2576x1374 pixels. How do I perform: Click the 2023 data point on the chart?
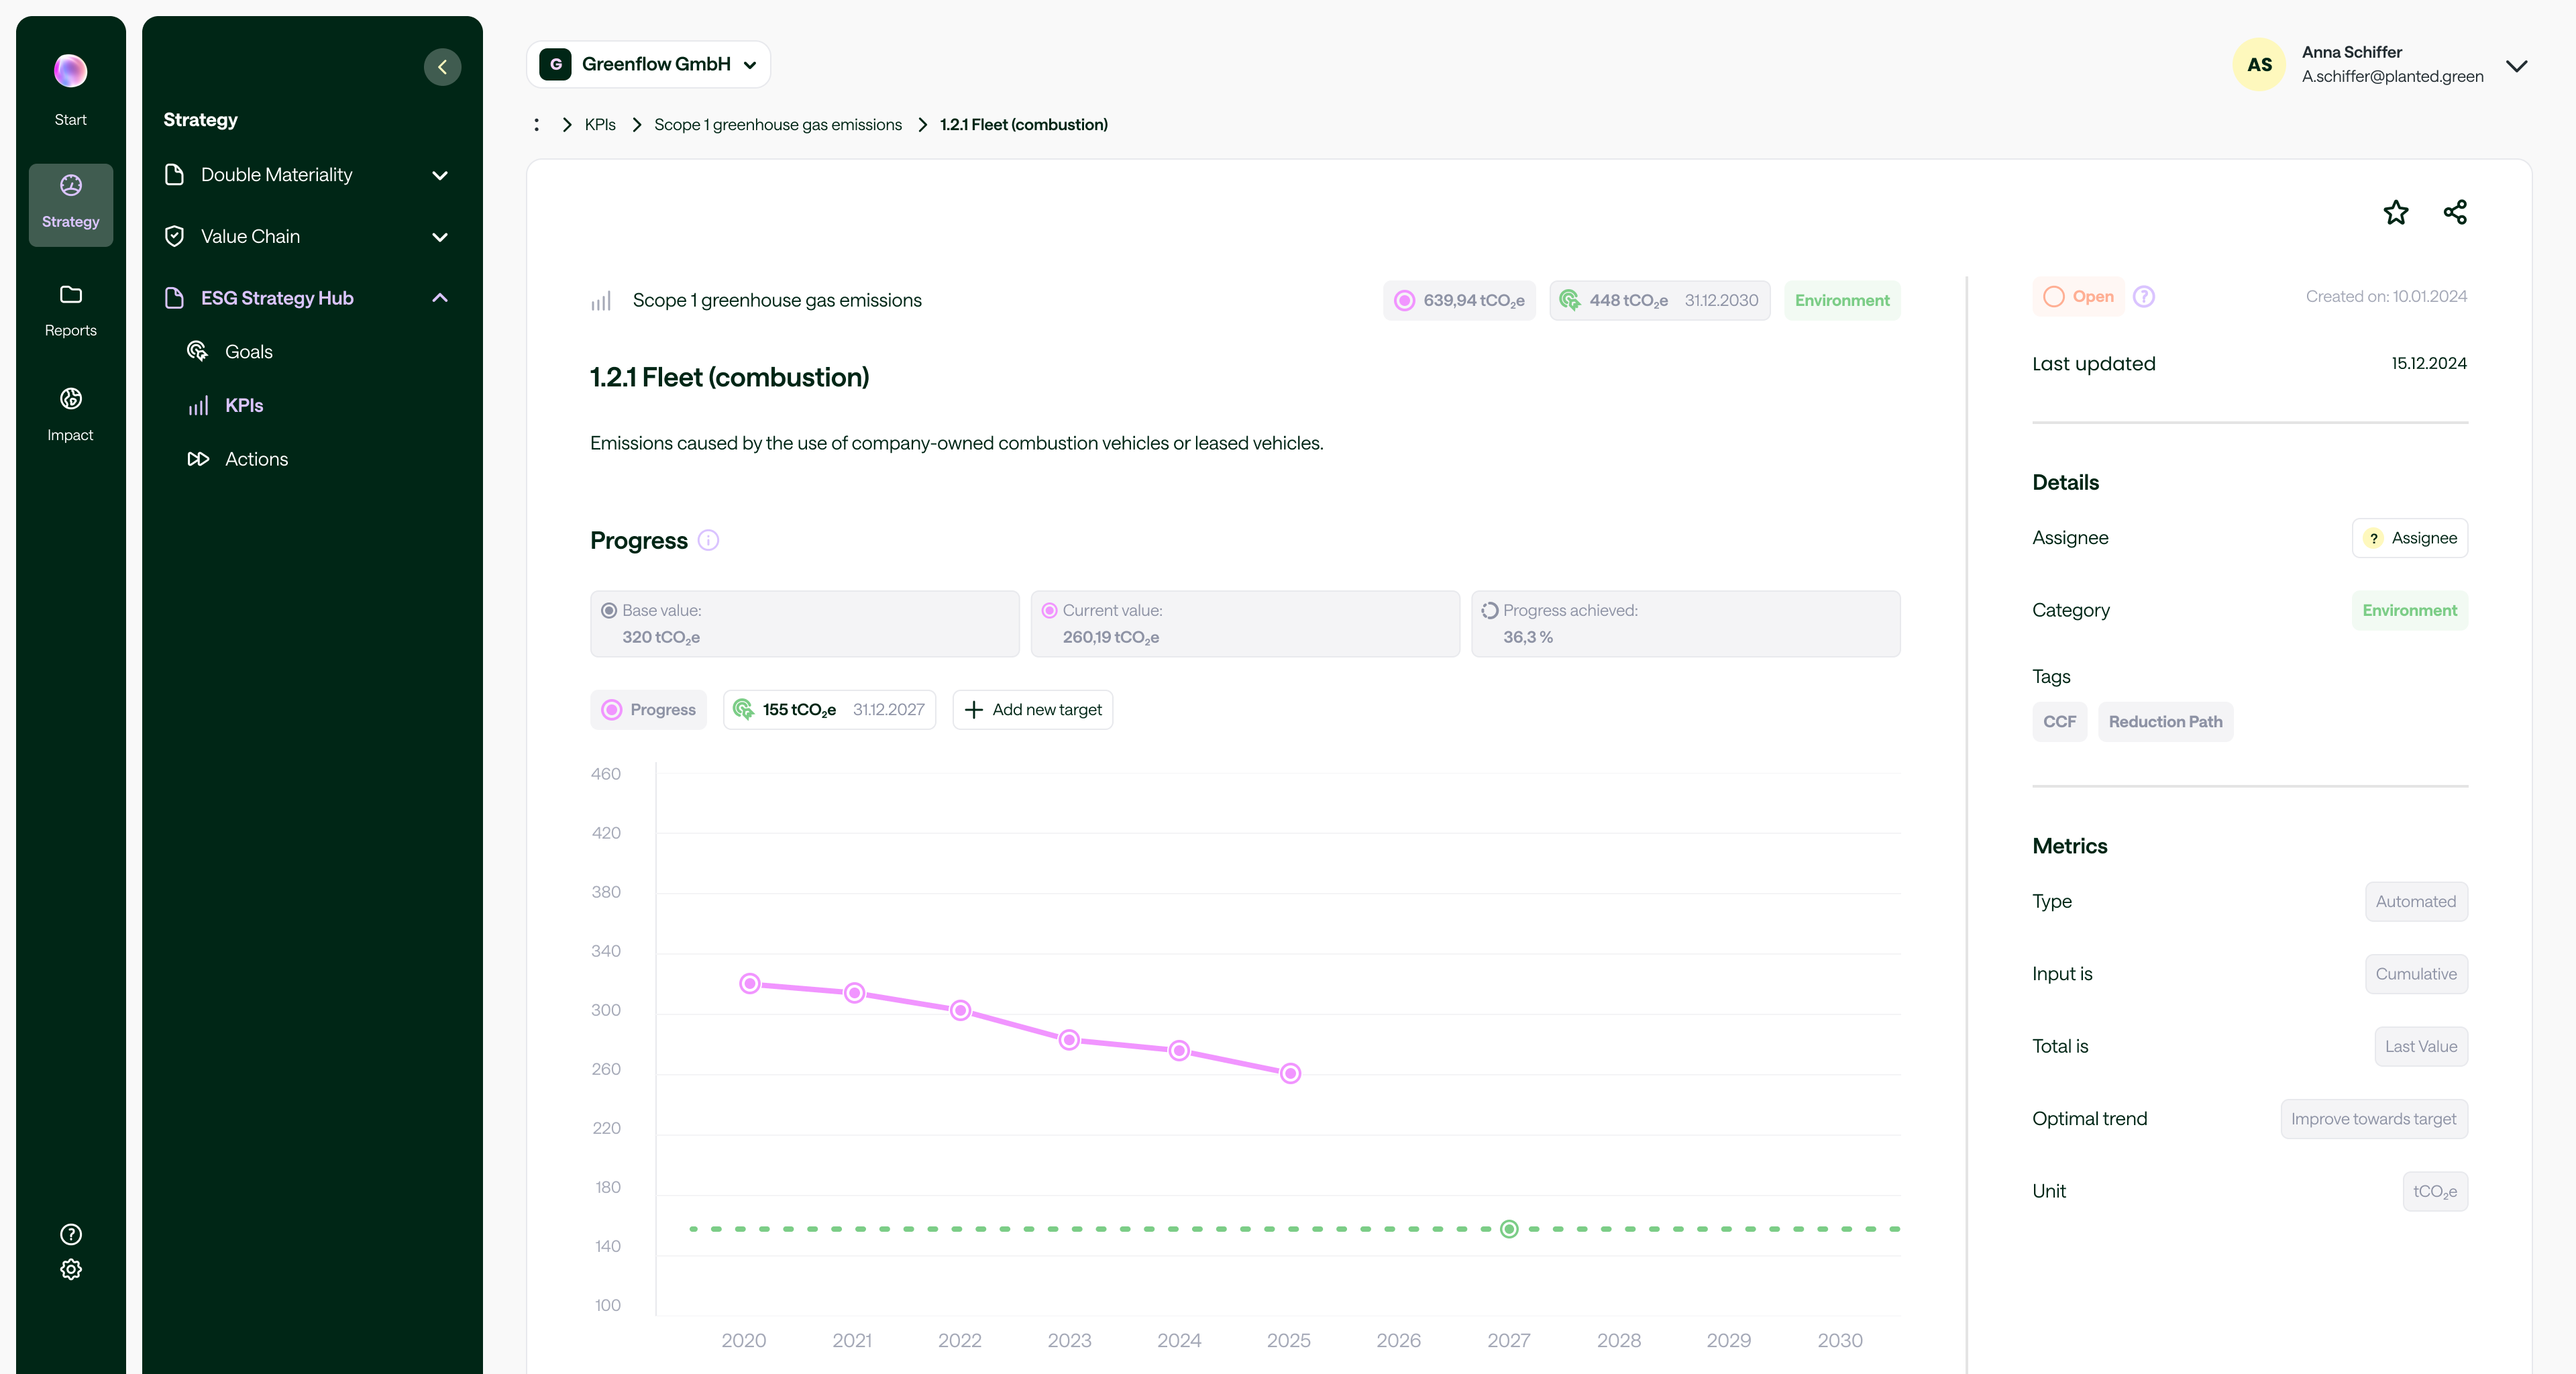(1069, 1040)
